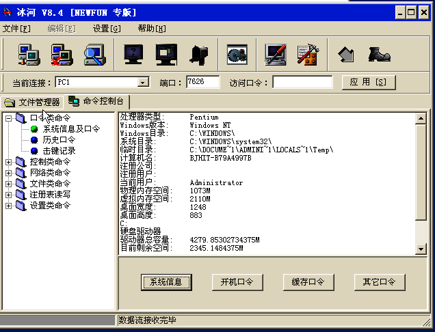Expand the 文件类命令 tree node
Image resolution: width=435 pixels, height=332 pixels.
pyautogui.click(x=9, y=184)
